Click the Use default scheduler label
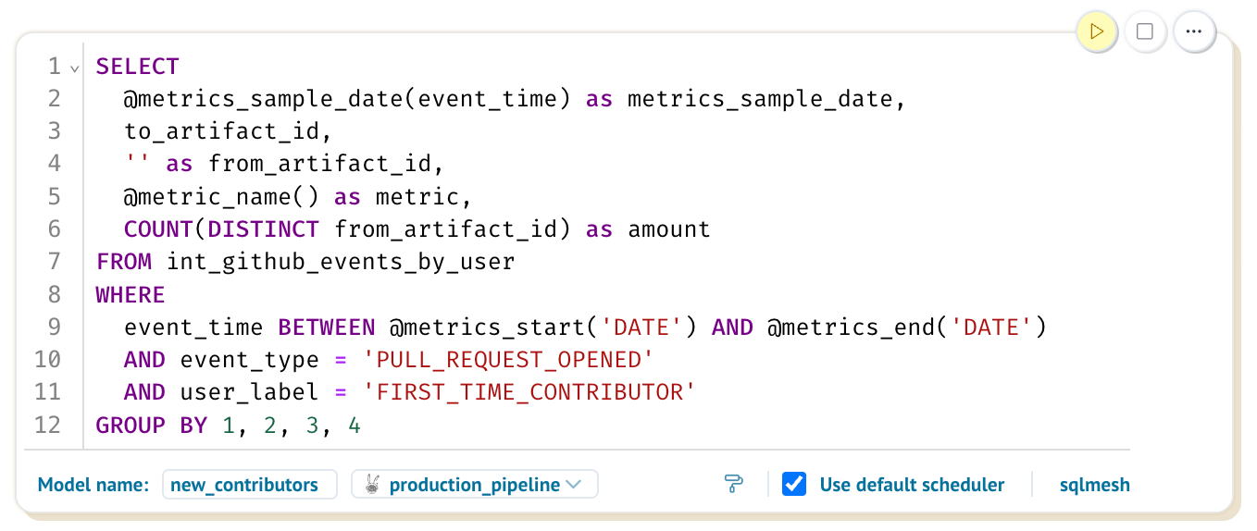 tap(912, 485)
